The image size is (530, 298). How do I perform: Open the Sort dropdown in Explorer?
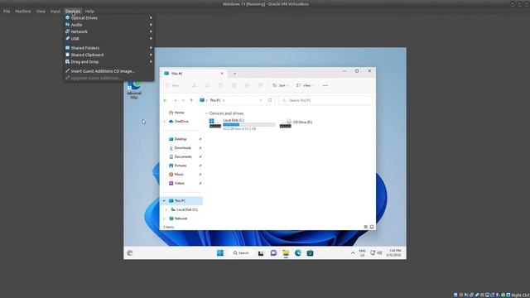coord(280,85)
